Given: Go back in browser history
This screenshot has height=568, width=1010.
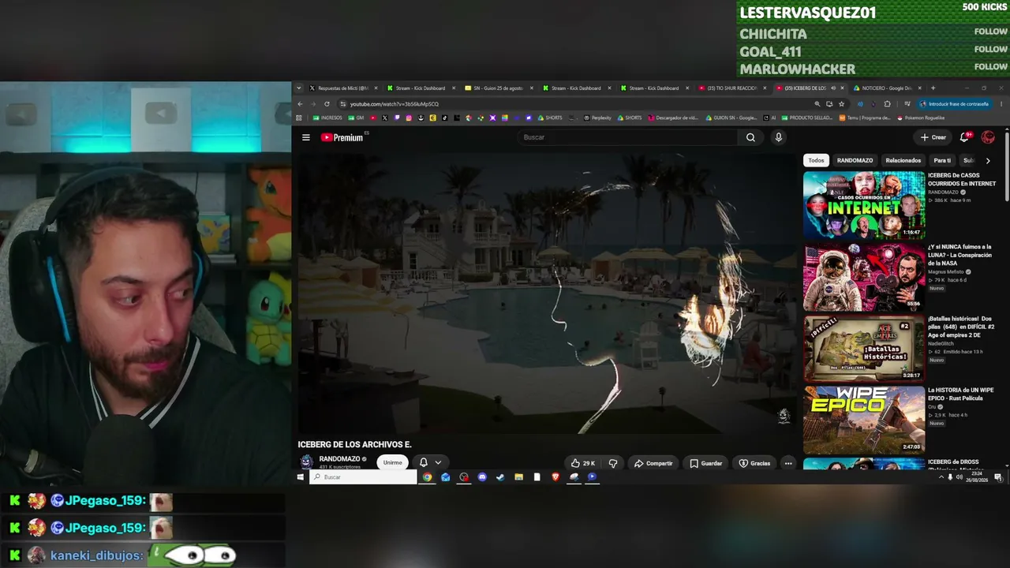Looking at the screenshot, I should click(x=300, y=104).
